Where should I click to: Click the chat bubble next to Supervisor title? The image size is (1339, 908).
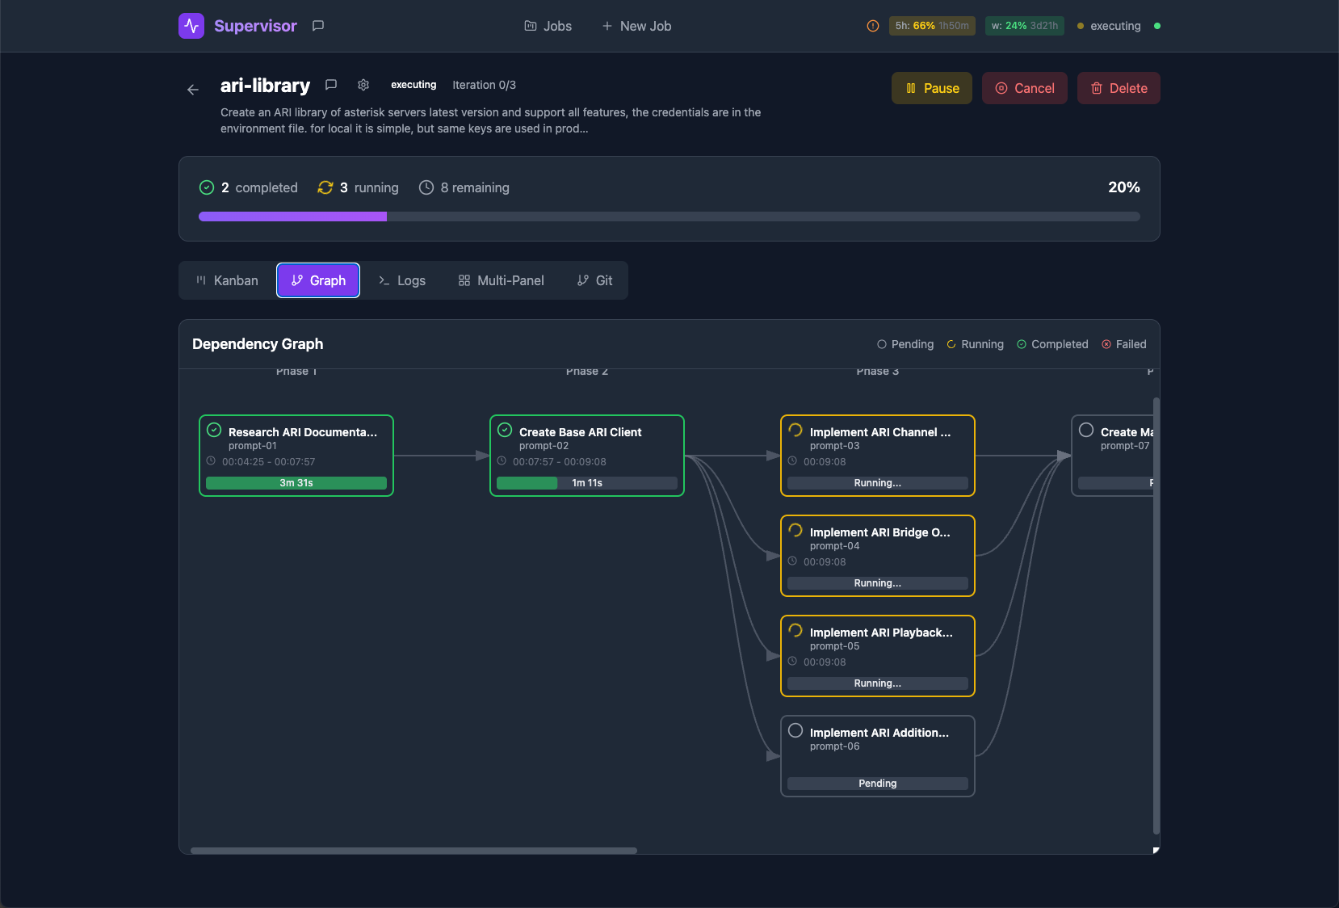(x=317, y=26)
